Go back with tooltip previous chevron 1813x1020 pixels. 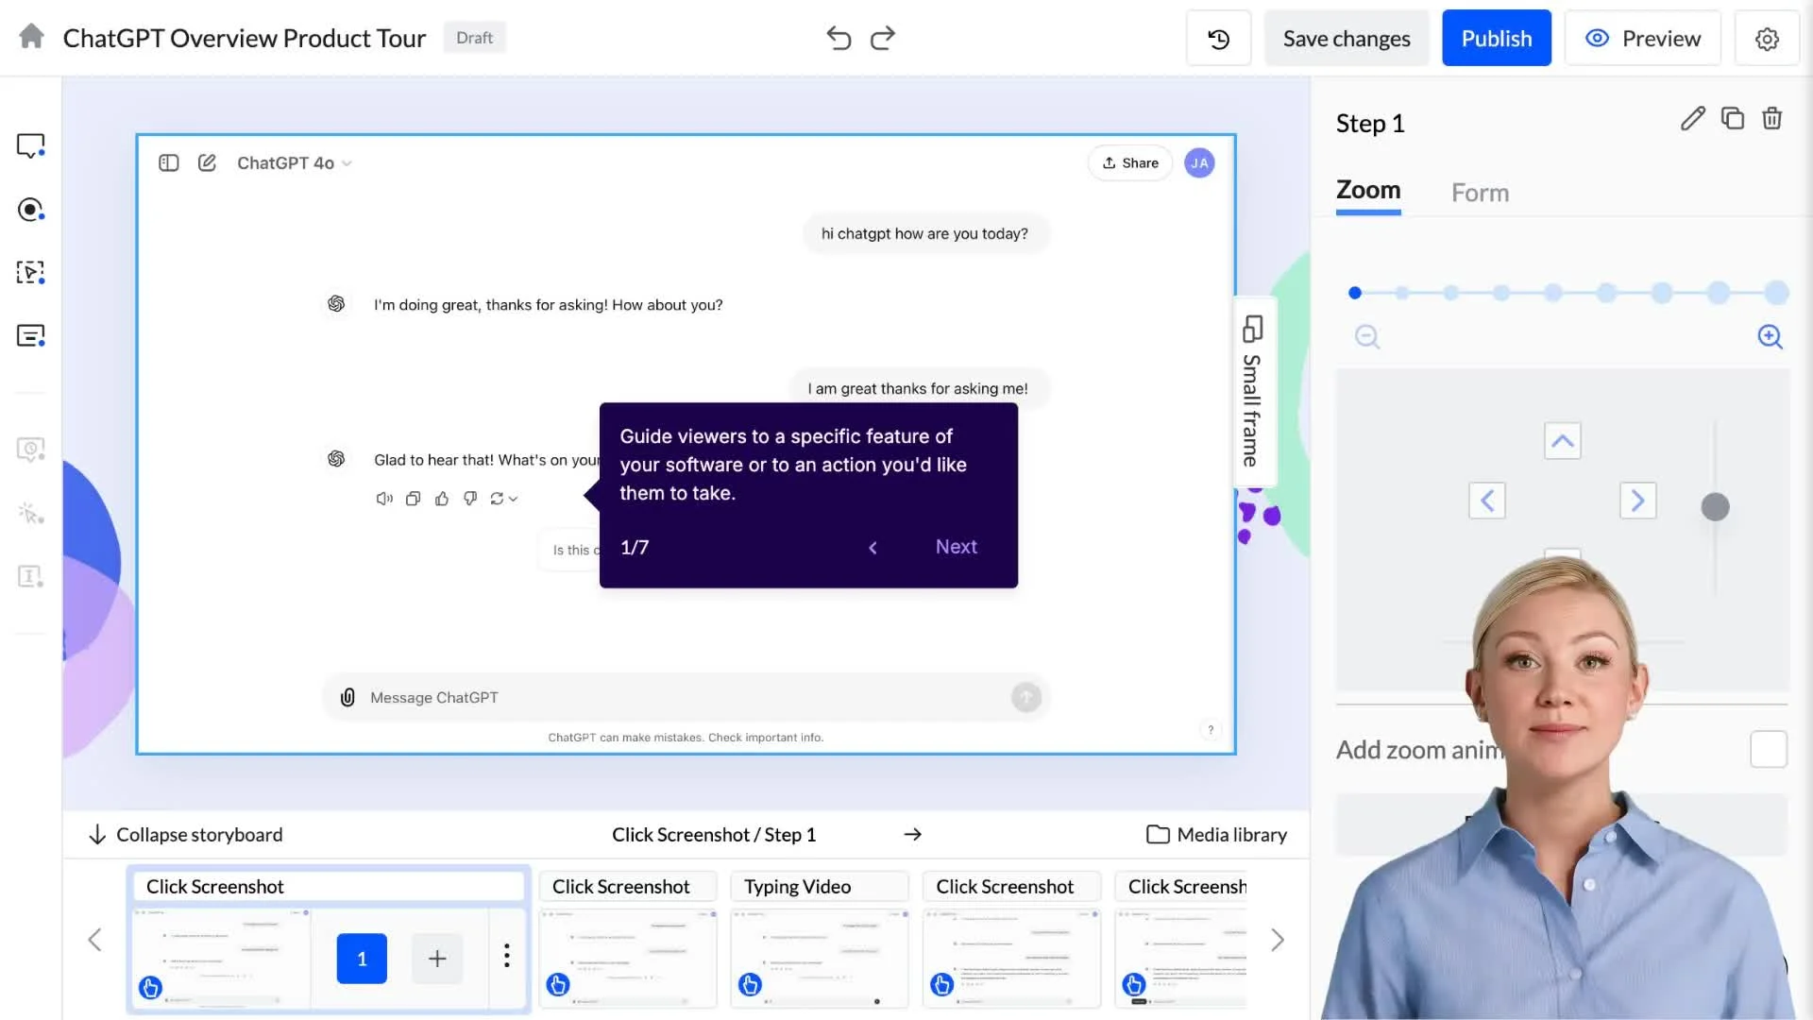pos(873,548)
